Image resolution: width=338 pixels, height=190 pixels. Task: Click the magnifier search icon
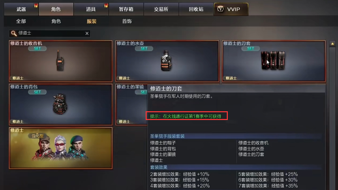pos(14,33)
